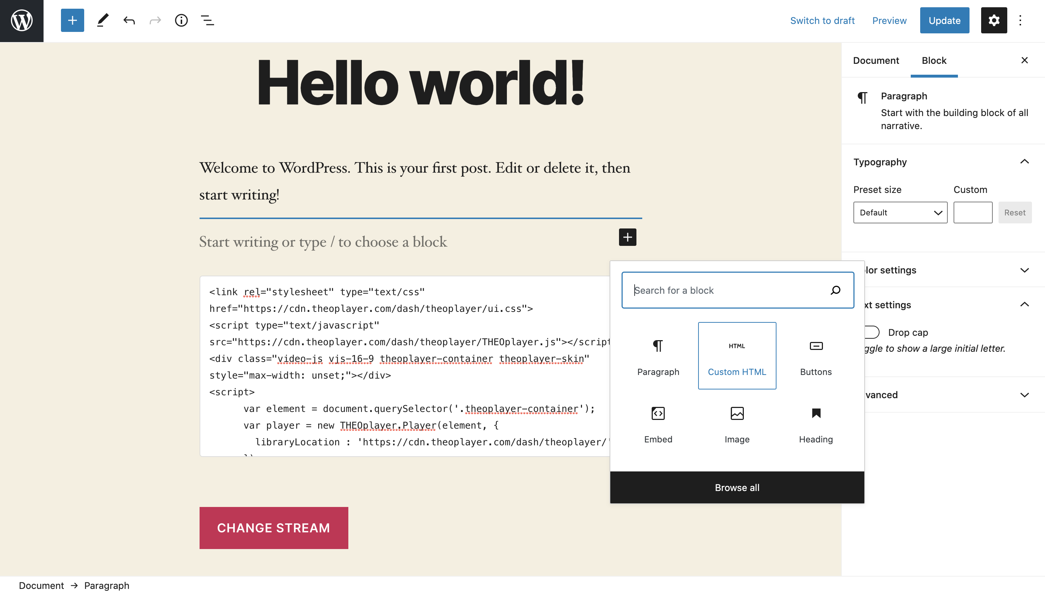Image resolution: width=1045 pixels, height=594 pixels.
Task: Click the empty paragraph placeholder text
Action: coord(323,242)
